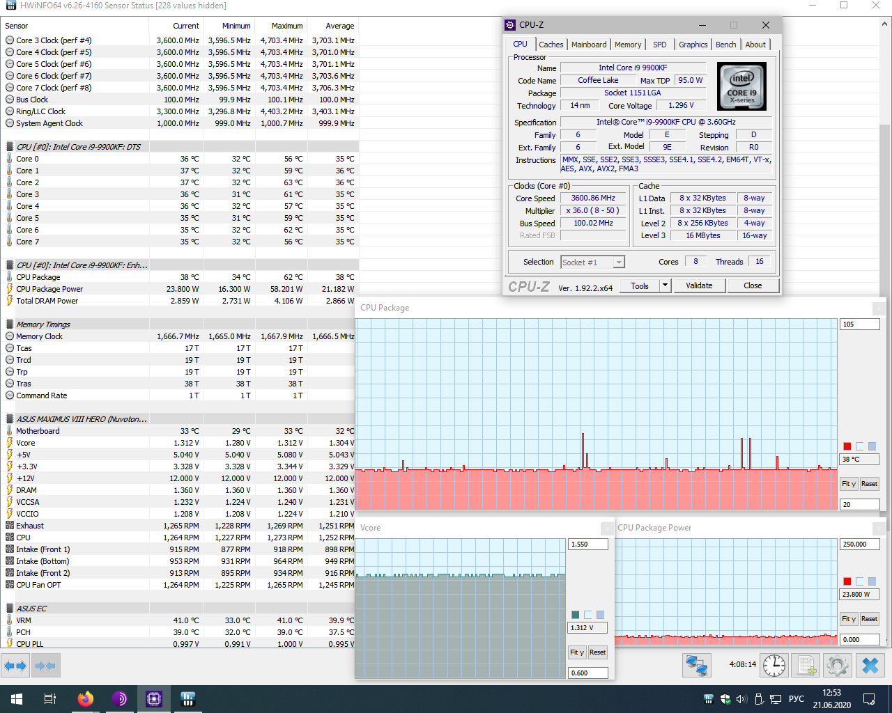Select the Memory Timings group header row
892x713 pixels.
tap(179, 324)
